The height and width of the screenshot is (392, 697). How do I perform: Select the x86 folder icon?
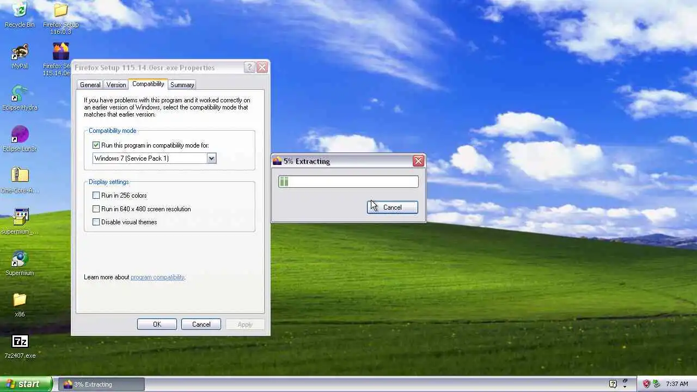click(x=20, y=299)
